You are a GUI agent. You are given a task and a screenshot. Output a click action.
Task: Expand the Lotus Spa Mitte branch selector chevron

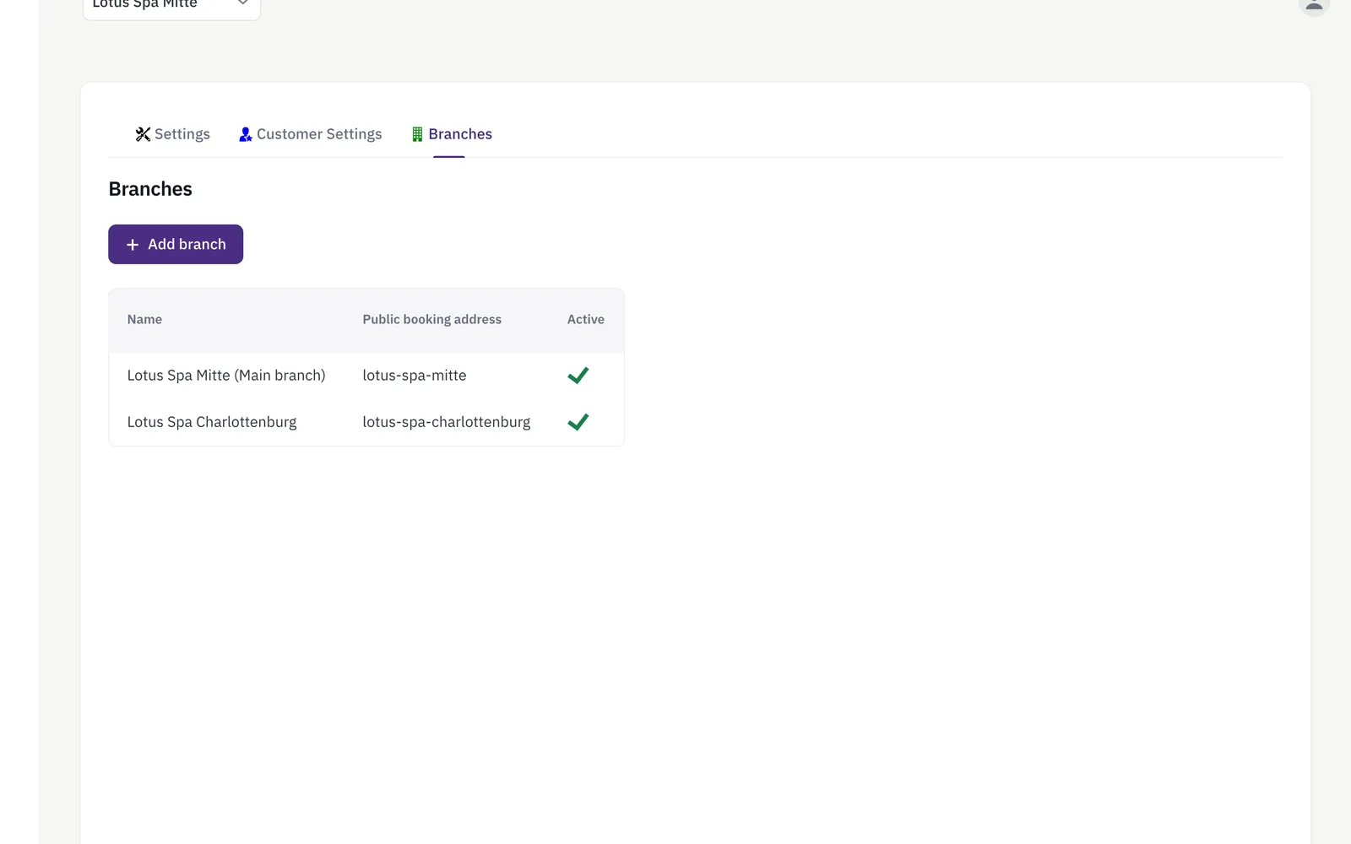click(x=243, y=3)
